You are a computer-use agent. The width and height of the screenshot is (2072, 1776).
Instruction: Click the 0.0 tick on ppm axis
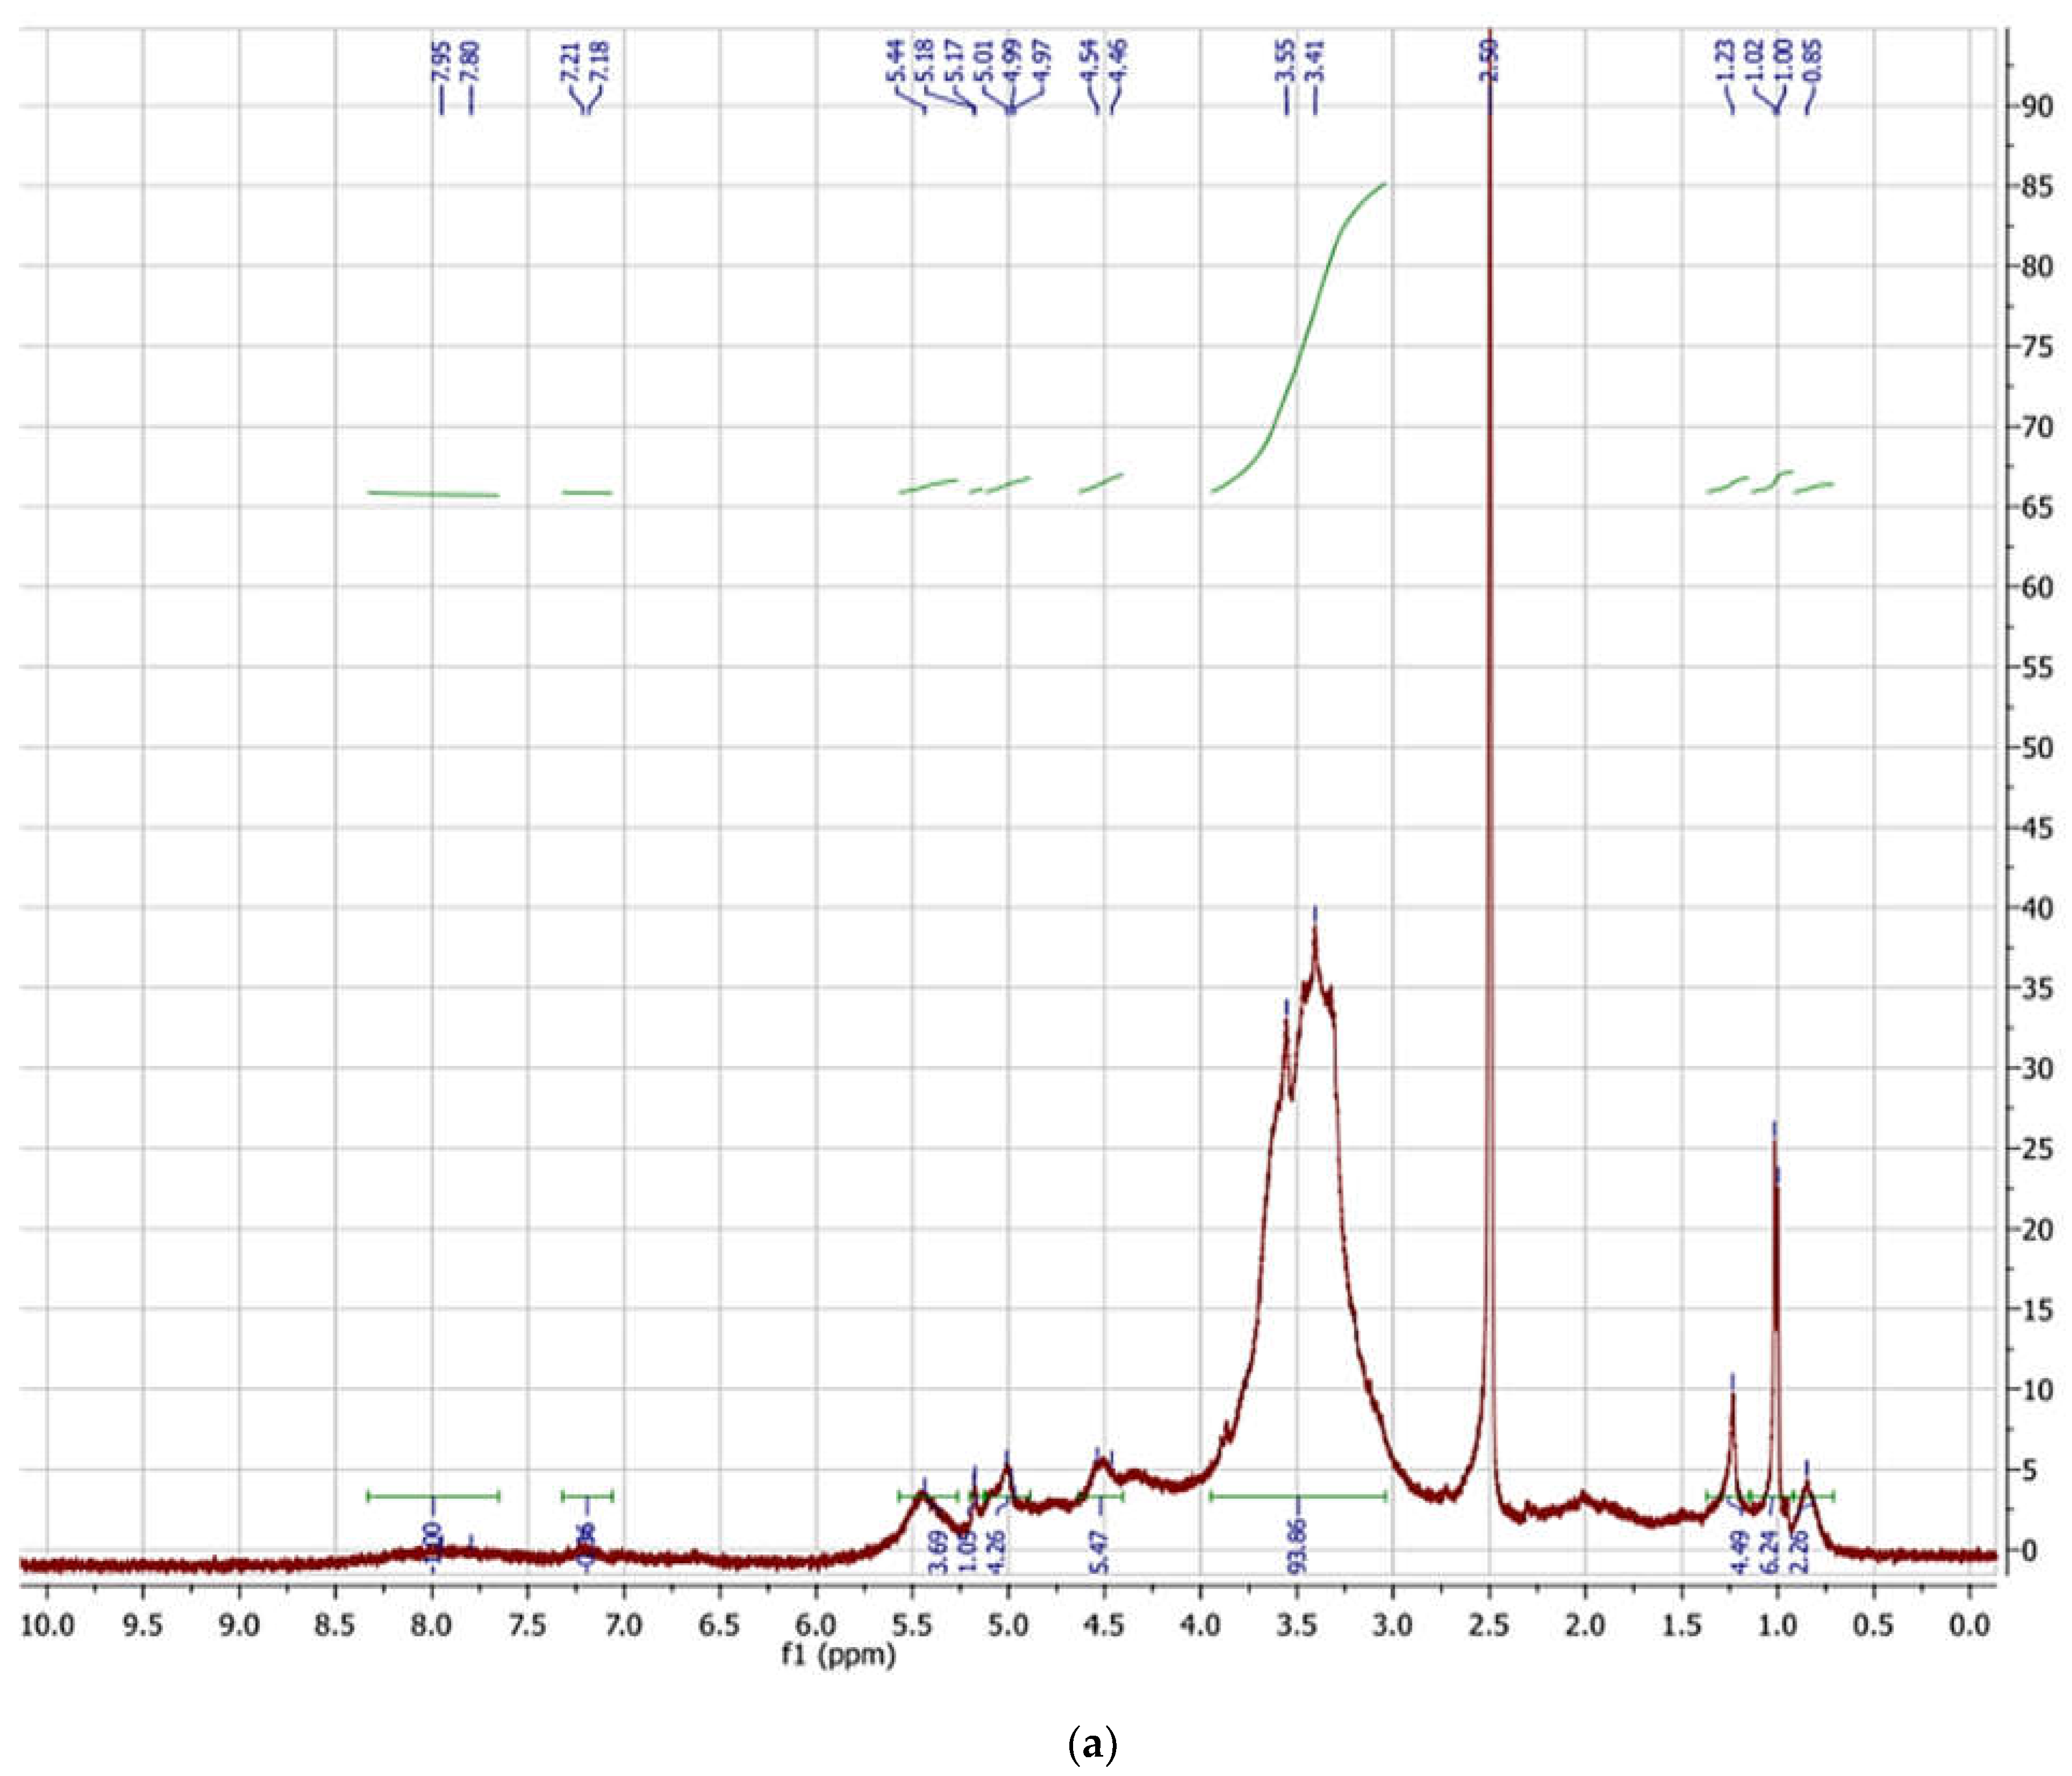click(x=1969, y=1625)
